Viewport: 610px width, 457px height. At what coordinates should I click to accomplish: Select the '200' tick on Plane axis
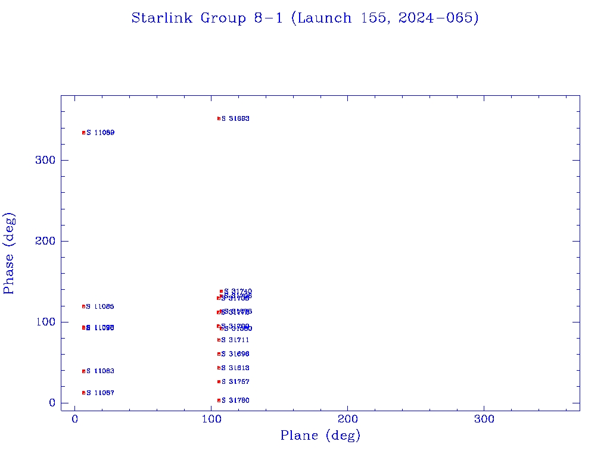point(347,419)
